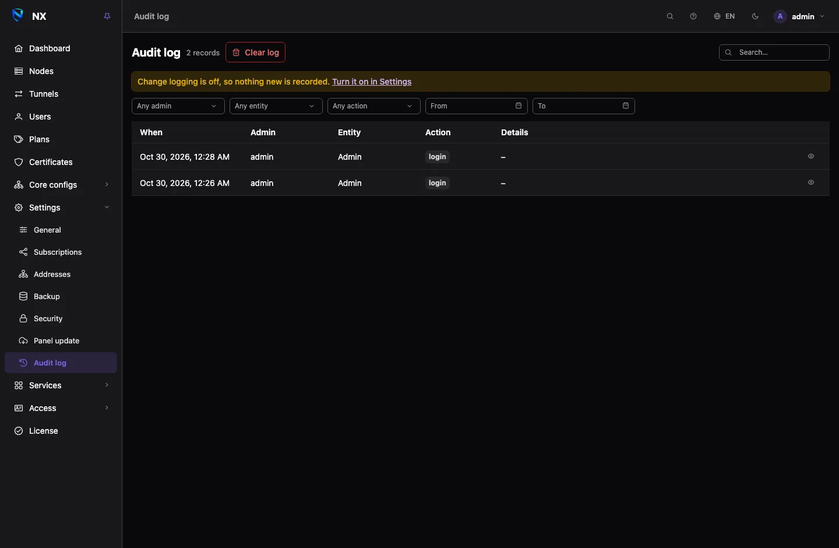View details of the 12:28 AM login record

[811, 156]
